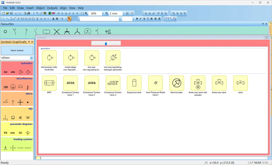Screen dimensions: 272x165
Task: Open the trunking systems symbol group
Action: (x=17, y=144)
